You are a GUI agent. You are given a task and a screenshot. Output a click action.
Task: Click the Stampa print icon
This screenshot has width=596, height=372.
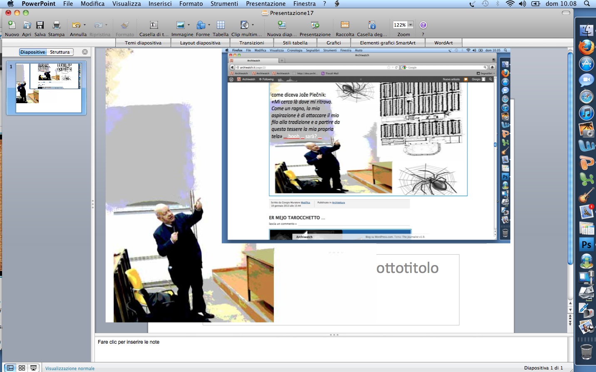[56, 25]
